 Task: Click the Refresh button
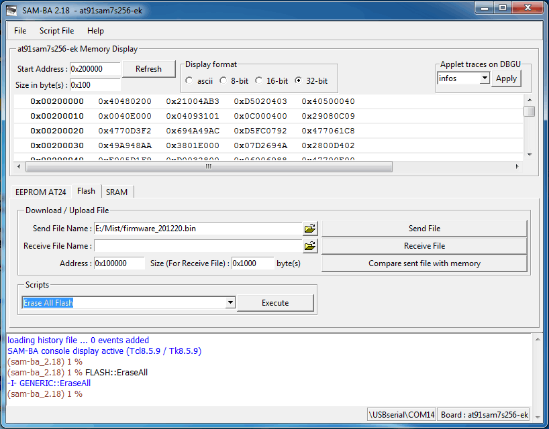(x=149, y=69)
